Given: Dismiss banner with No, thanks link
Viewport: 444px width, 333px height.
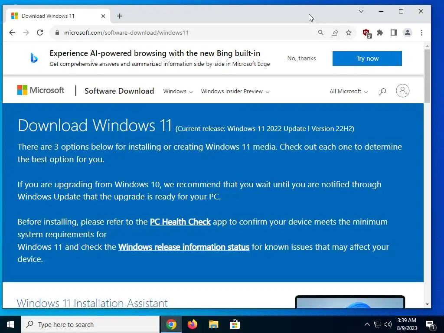Looking at the screenshot, I should click(x=301, y=58).
